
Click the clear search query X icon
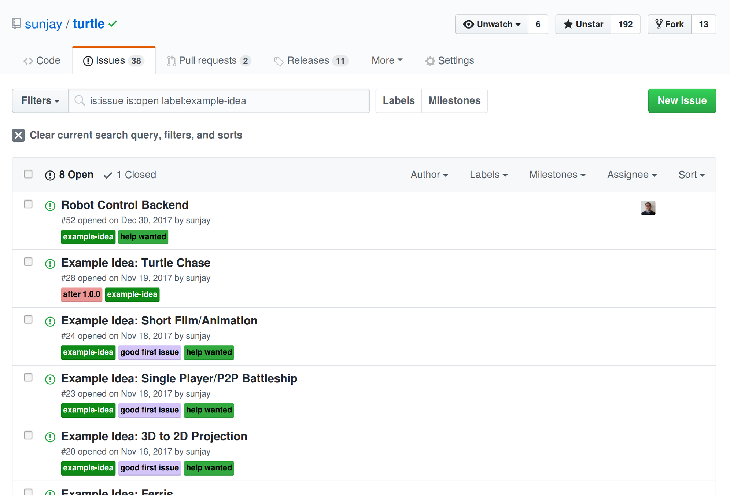[x=18, y=135]
